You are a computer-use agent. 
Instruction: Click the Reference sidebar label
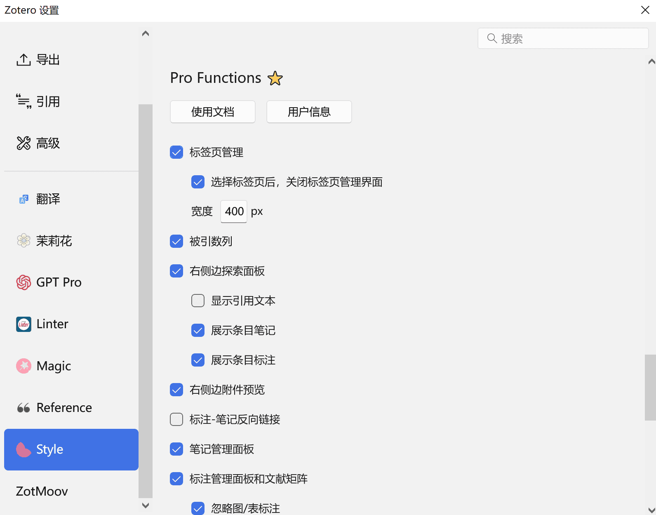click(x=64, y=408)
